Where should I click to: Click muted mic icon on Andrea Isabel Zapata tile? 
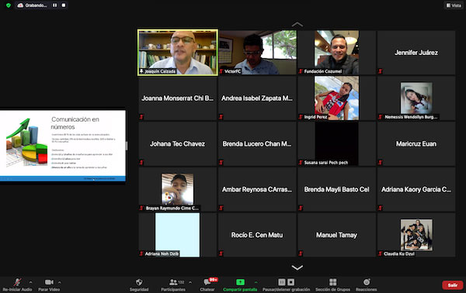[x=221, y=117]
